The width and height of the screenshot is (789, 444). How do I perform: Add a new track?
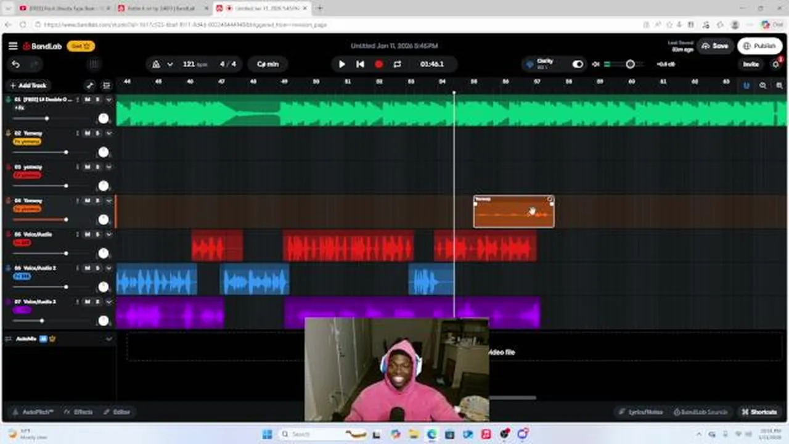pyautogui.click(x=28, y=86)
